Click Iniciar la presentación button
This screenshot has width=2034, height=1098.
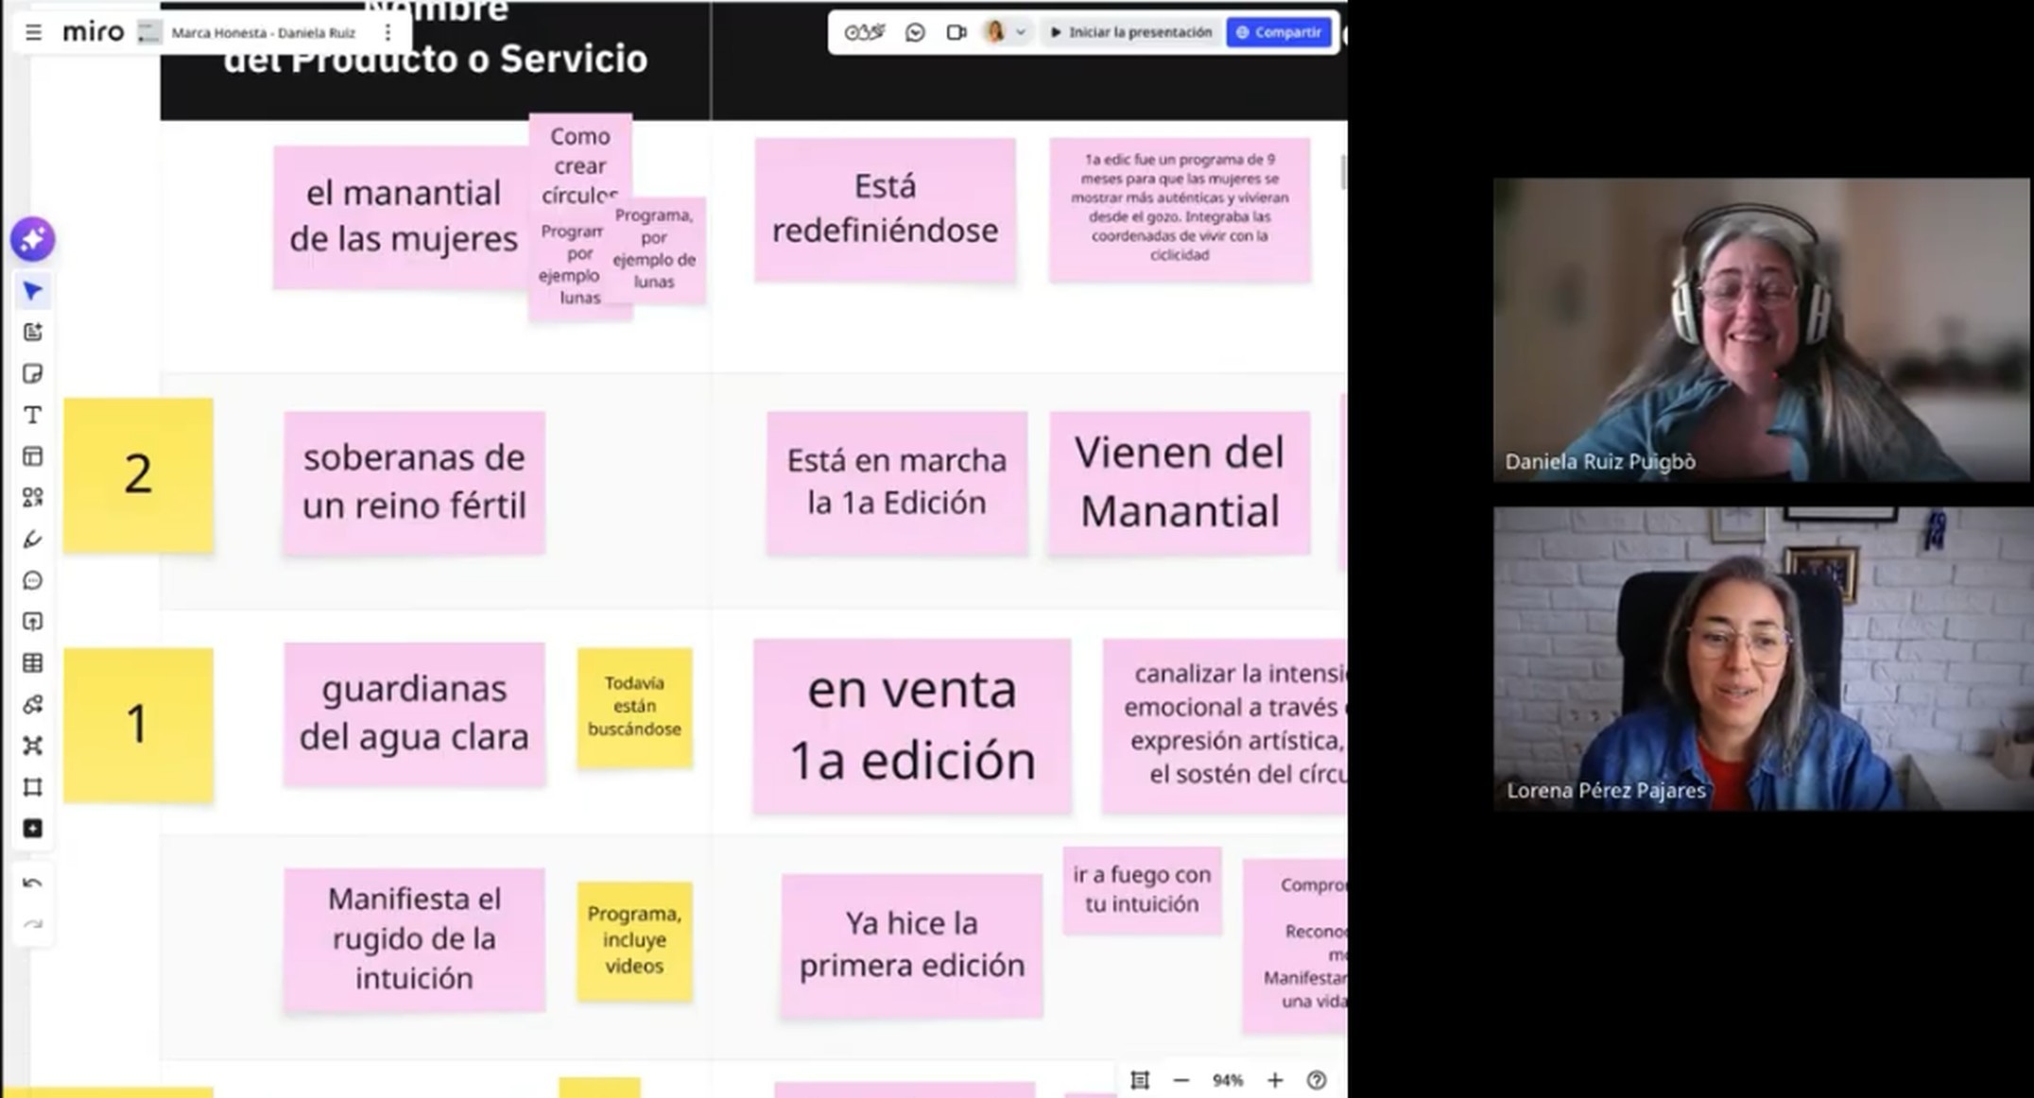pos(1131,33)
